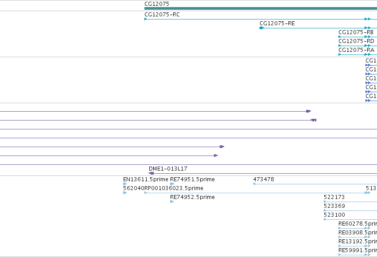This screenshot has height=257, width=377.
Task: Open the EN13611.5prime EST label
Action: 145,179
